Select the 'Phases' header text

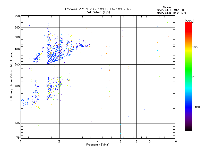[167, 7]
